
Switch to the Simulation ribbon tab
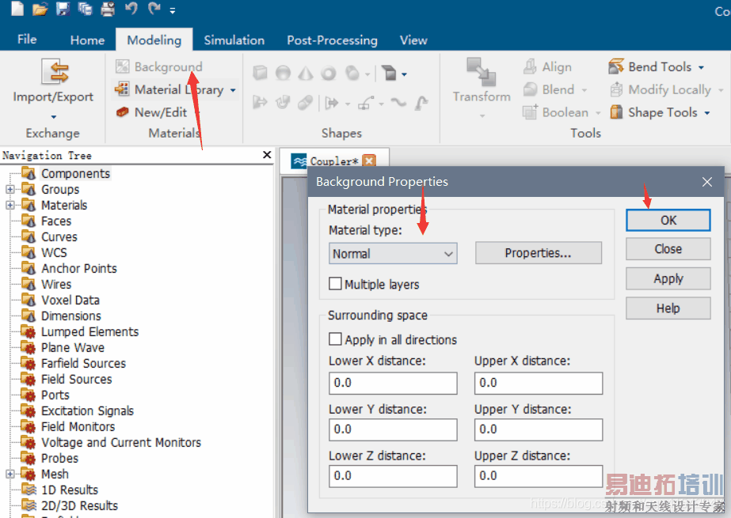tap(234, 40)
